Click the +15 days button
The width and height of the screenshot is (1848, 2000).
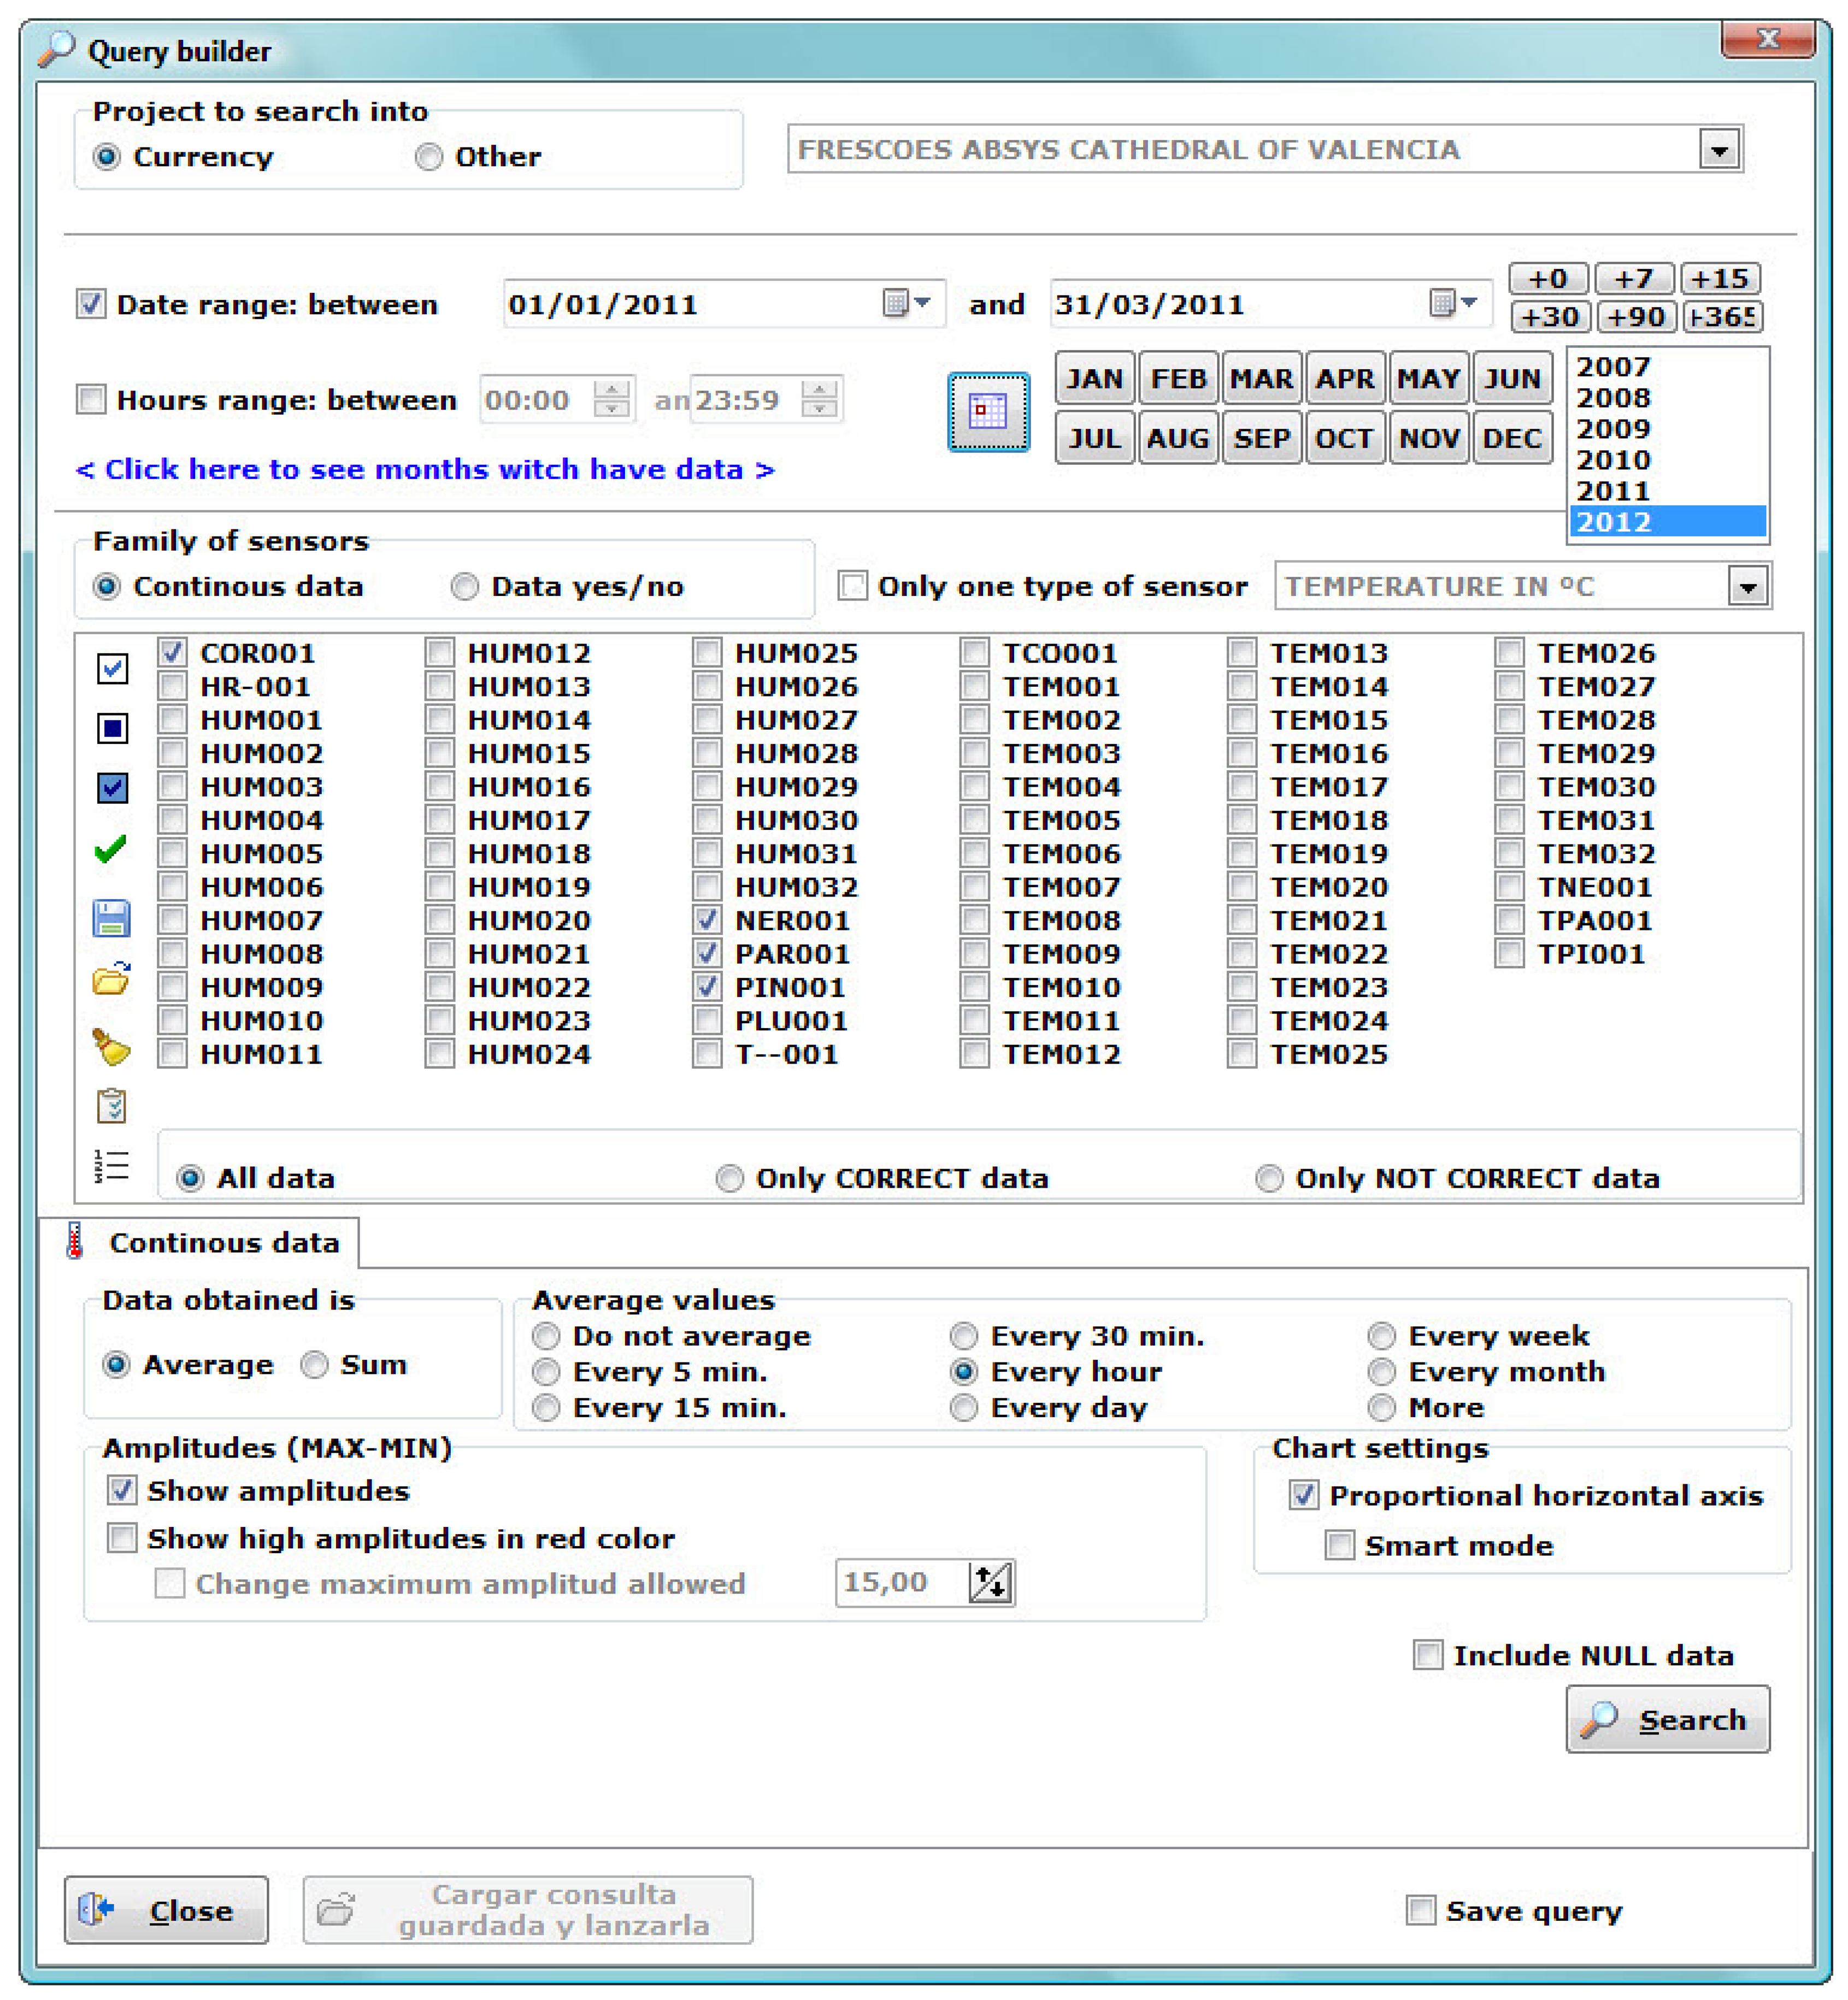(x=1720, y=278)
